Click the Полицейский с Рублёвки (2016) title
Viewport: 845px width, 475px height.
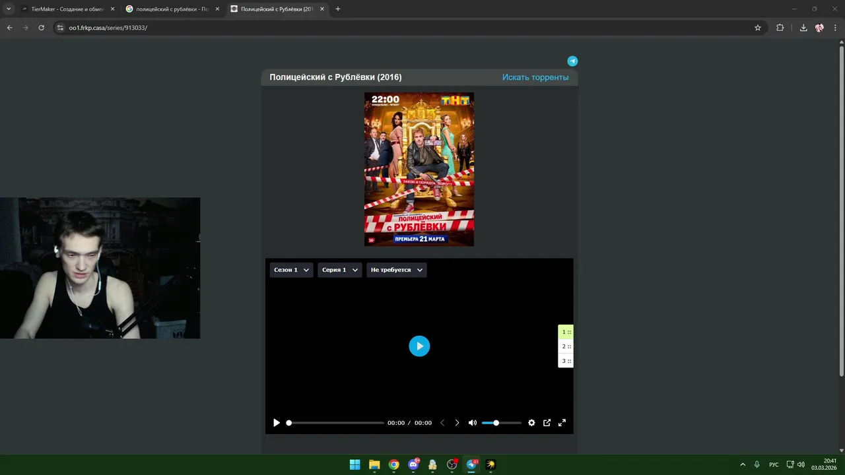coord(335,77)
